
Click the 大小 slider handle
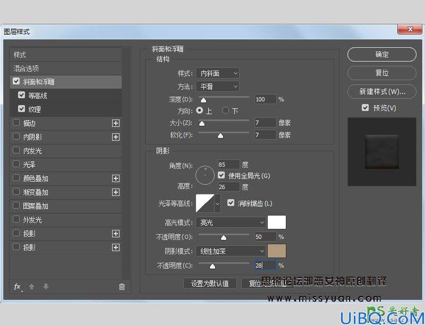pyautogui.click(x=202, y=124)
